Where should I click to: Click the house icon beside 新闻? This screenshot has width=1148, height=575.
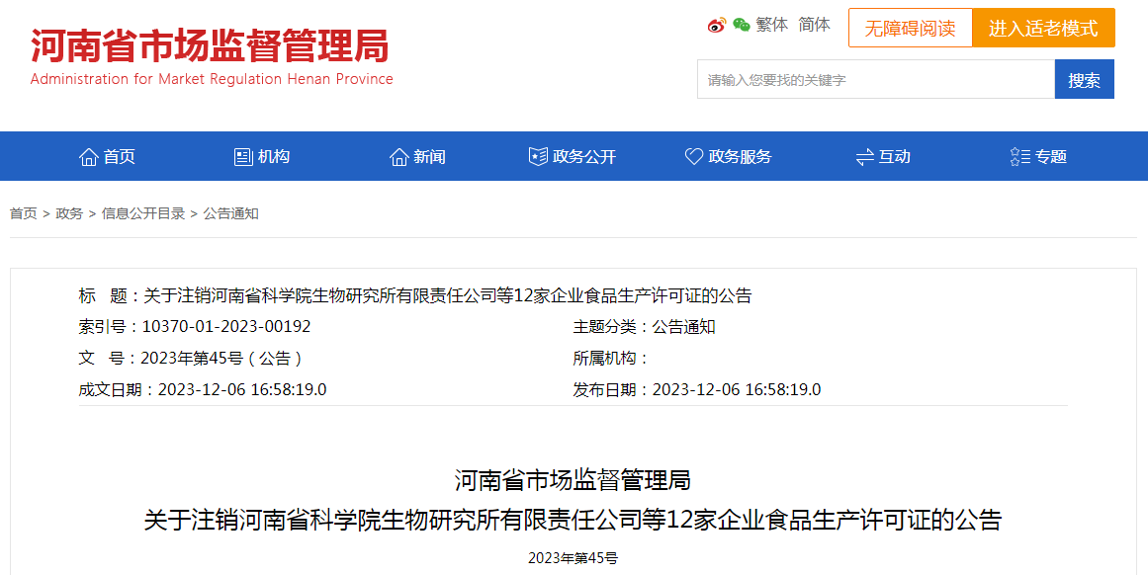coord(399,156)
